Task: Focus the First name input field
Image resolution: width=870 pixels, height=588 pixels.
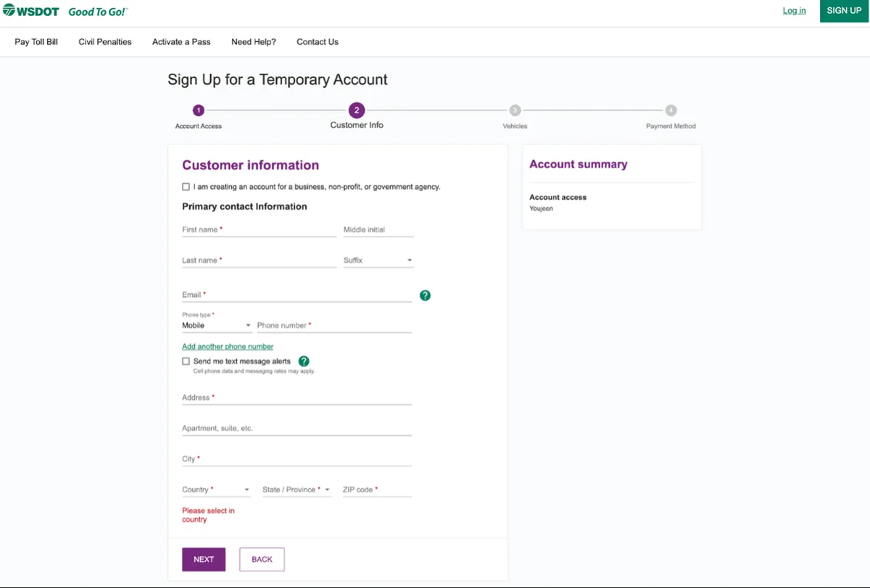Action: pos(259,230)
